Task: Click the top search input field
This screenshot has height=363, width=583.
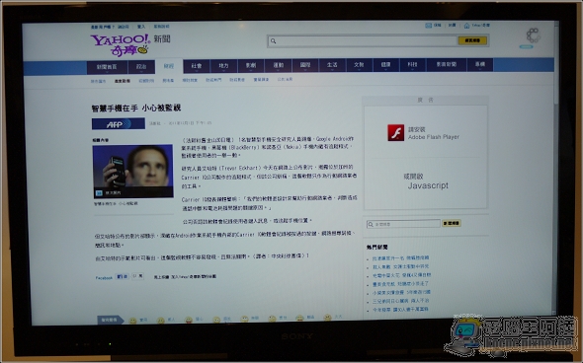Action: [x=362, y=40]
